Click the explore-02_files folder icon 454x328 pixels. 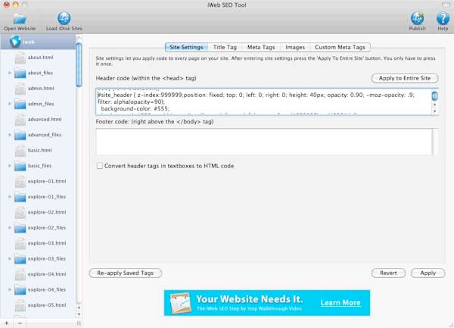pyautogui.click(x=20, y=228)
